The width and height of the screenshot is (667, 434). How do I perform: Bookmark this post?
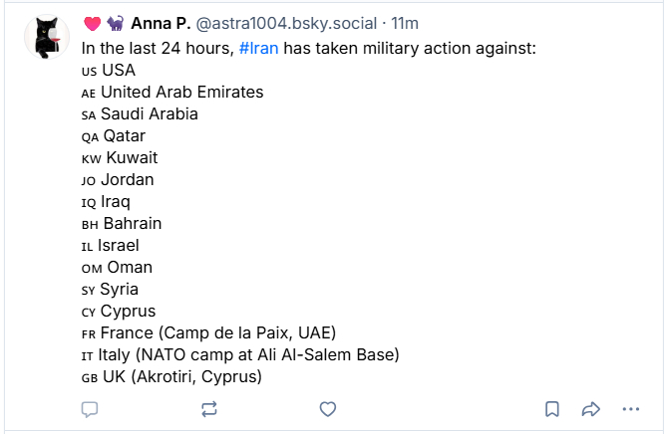point(552,409)
